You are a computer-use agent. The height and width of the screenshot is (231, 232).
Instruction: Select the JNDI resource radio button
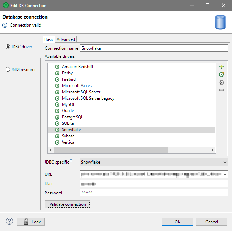click(x=8, y=70)
